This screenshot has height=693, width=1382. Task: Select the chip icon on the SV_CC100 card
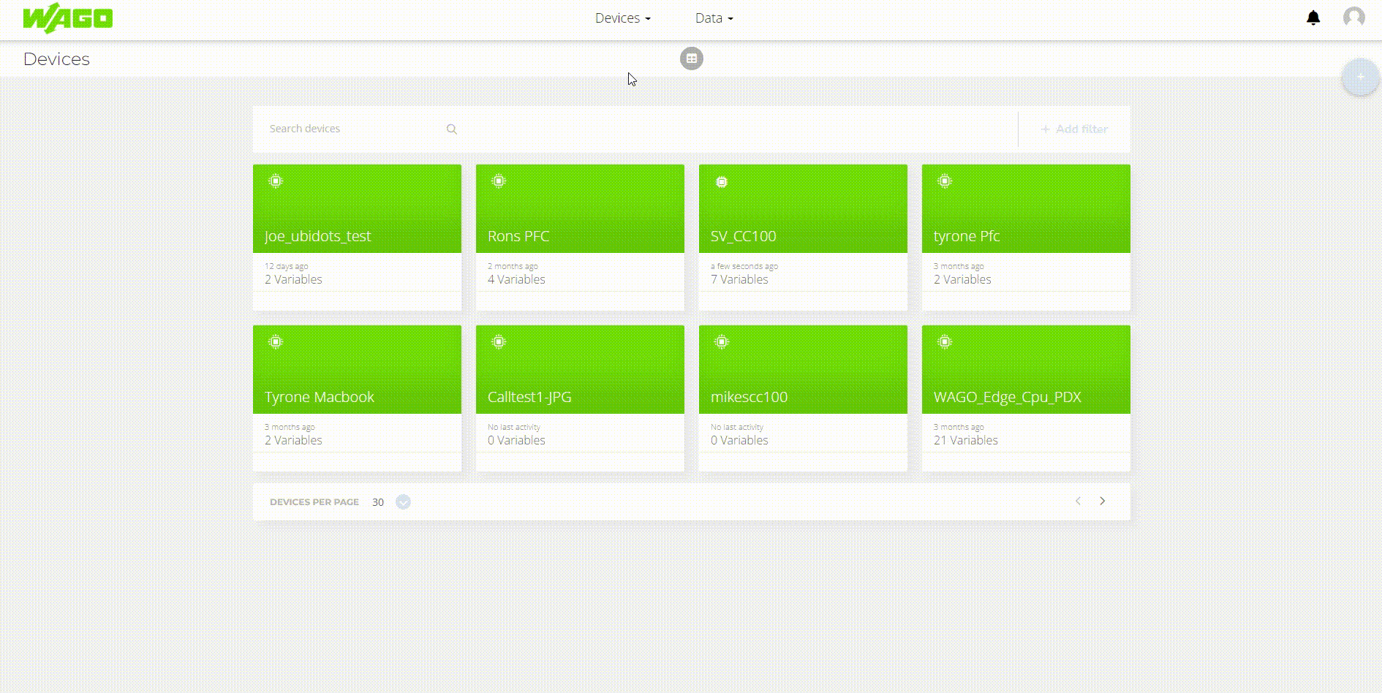tap(722, 181)
